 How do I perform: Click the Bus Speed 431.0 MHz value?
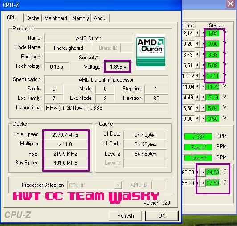click(65, 163)
